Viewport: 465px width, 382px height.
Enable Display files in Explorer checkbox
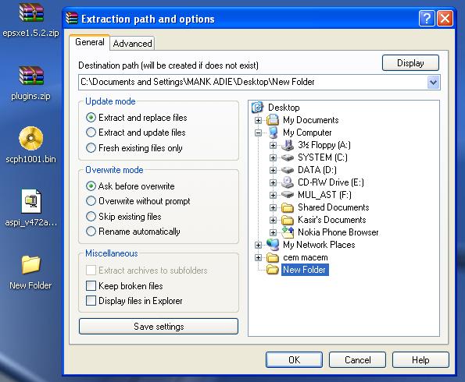(x=91, y=301)
